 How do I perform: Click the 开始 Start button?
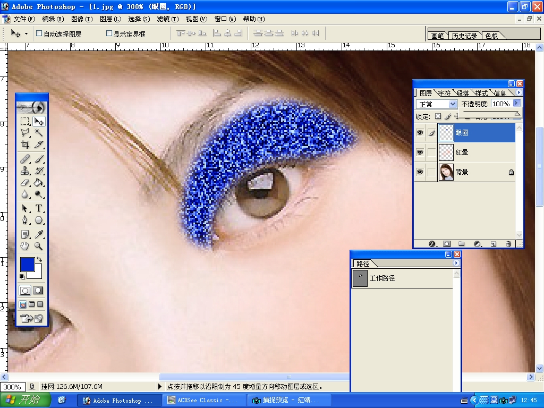(25, 400)
